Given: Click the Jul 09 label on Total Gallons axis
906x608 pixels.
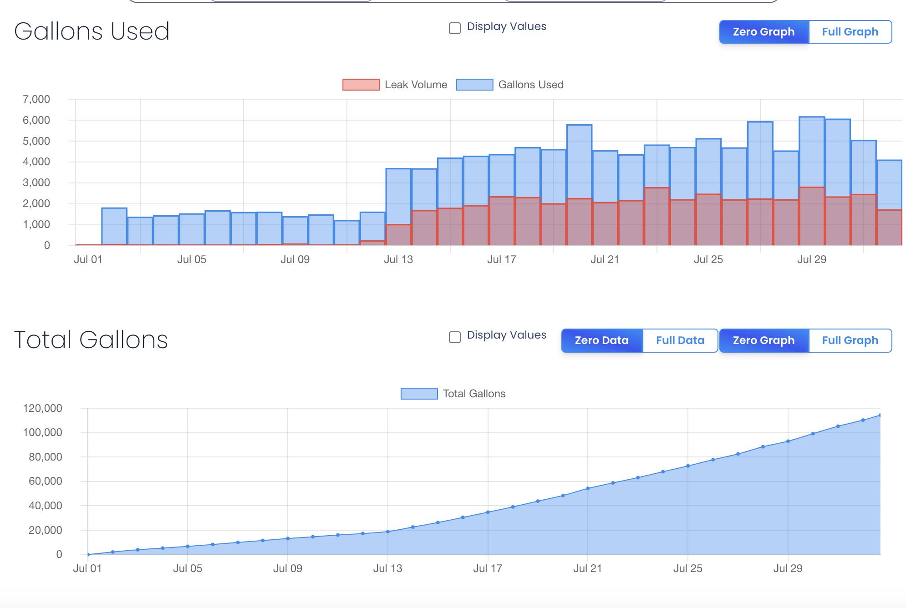Looking at the screenshot, I should (287, 568).
